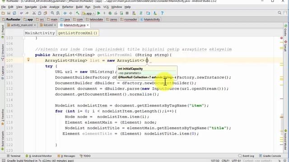
Task: Click the MainActivity breadcrumb item
Action: click(x=150, y=19)
